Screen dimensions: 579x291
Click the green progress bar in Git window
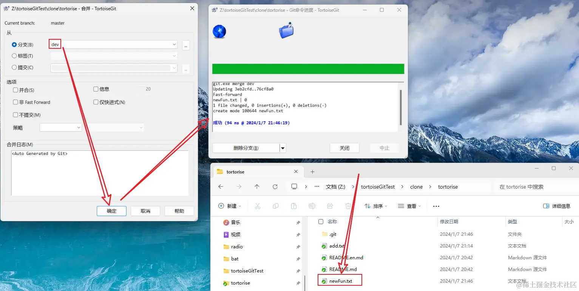[x=308, y=69]
